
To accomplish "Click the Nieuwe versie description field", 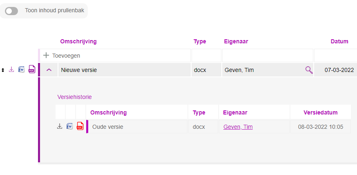I will [125, 70].
